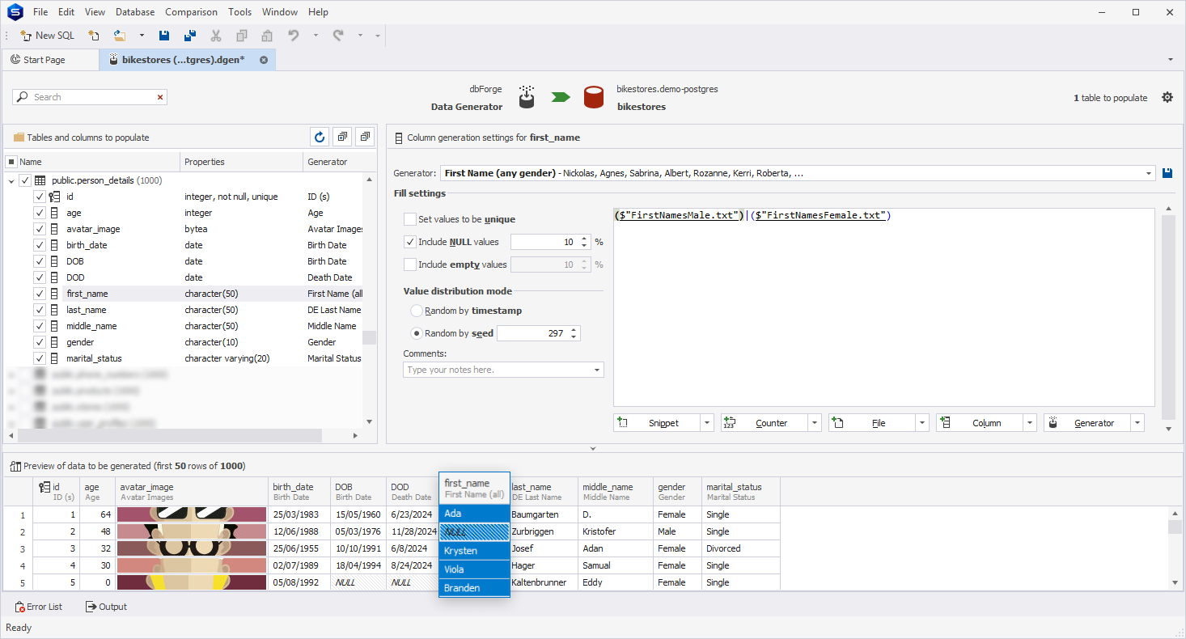Click the Save icon in toolbar
Viewport: 1186px width, 639px height.
tap(164, 36)
